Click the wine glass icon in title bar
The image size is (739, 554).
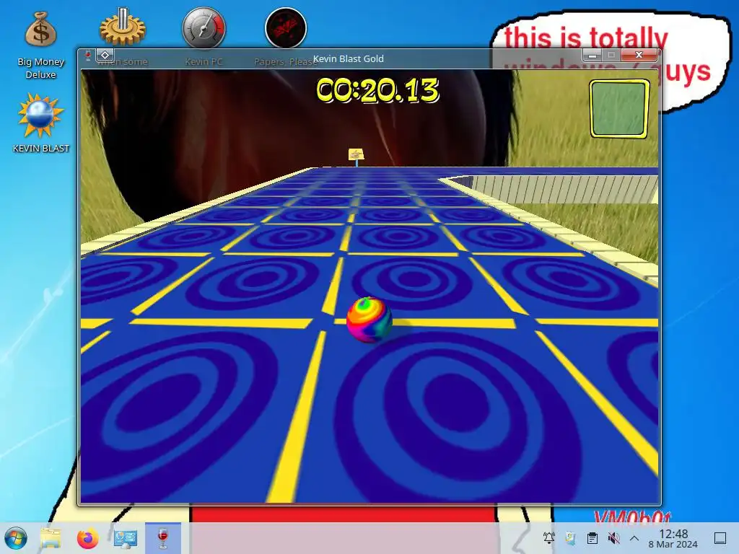[x=87, y=56]
